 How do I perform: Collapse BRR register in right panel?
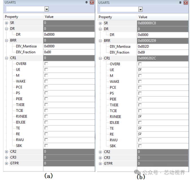coord(100,41)
